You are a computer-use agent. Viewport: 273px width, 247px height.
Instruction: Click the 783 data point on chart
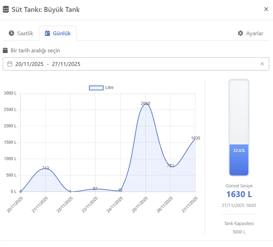pyautogui.click(x=170, y=166)
